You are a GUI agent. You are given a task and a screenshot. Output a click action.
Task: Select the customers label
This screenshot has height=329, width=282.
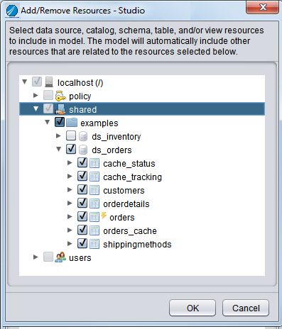(x=124, y=191)
